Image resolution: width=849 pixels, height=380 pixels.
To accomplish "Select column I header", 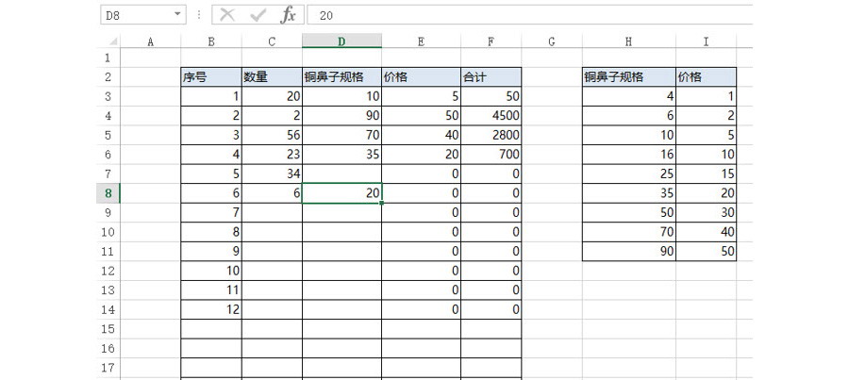I will pyautogui.click(x=706, y=41).
